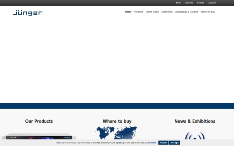Screen dimensions: 234x146
Task: Click the broadcast signal news icon
Action: tap(195, 136)
